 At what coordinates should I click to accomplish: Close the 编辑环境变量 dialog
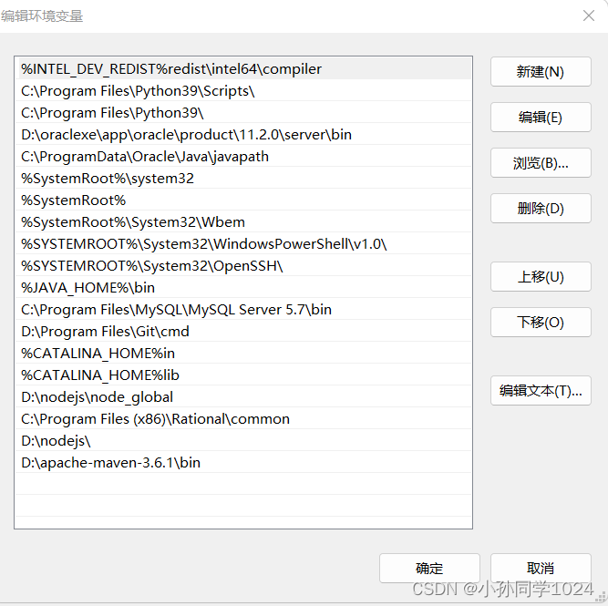coord(589,15)
